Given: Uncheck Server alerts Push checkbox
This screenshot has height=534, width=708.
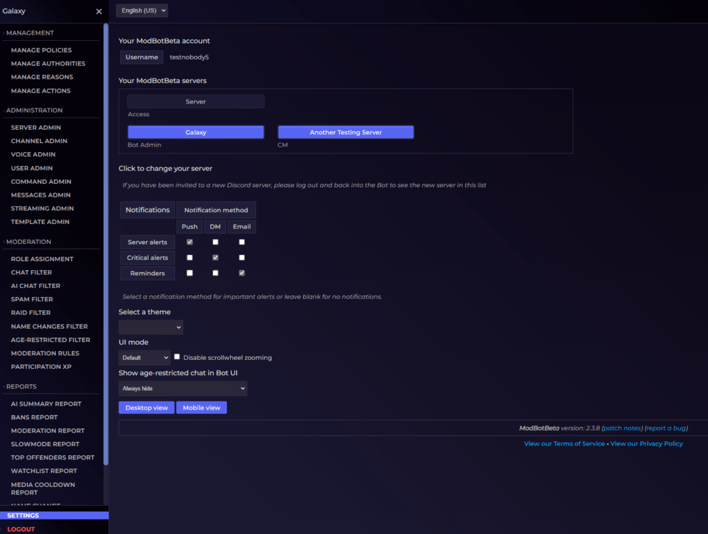Looking at the screenshot, I should tap(189, 242).
